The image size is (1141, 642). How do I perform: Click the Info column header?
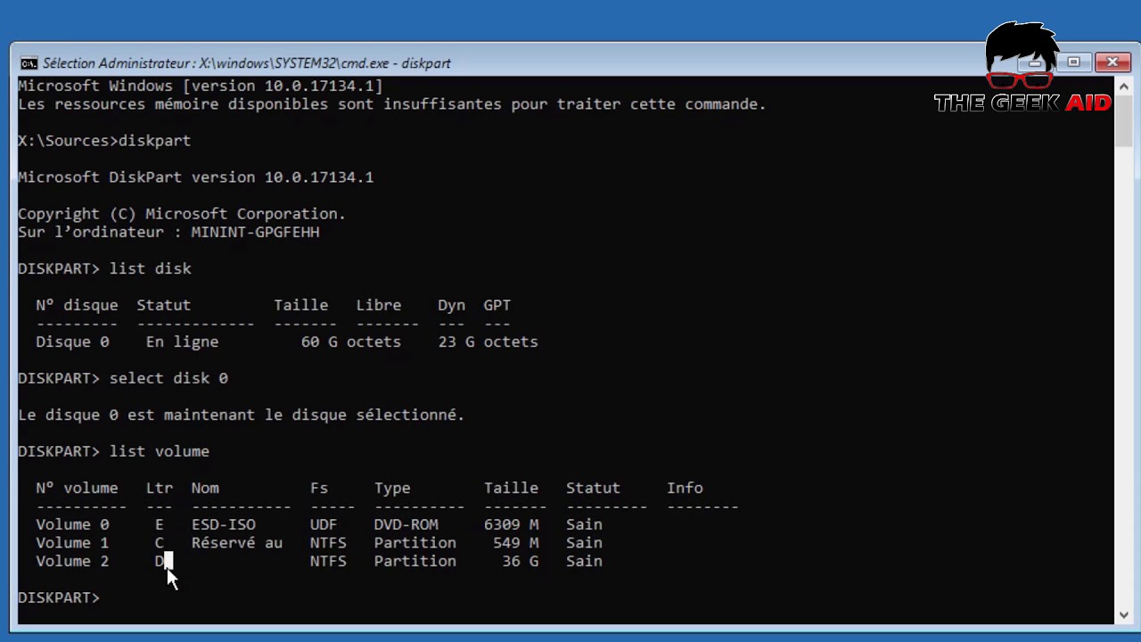[x=685, y=488]
